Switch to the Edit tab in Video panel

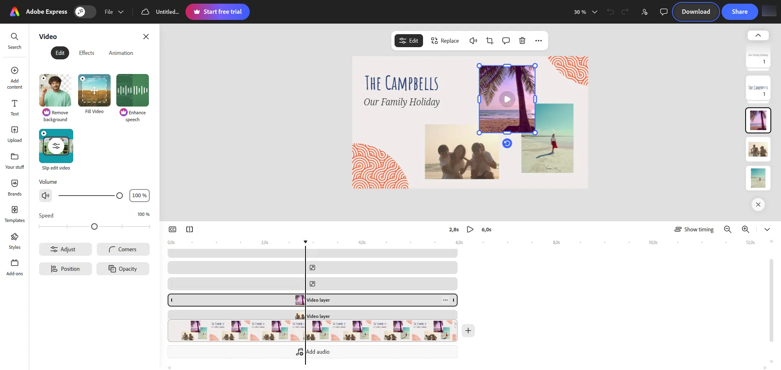tap(60, 53)
